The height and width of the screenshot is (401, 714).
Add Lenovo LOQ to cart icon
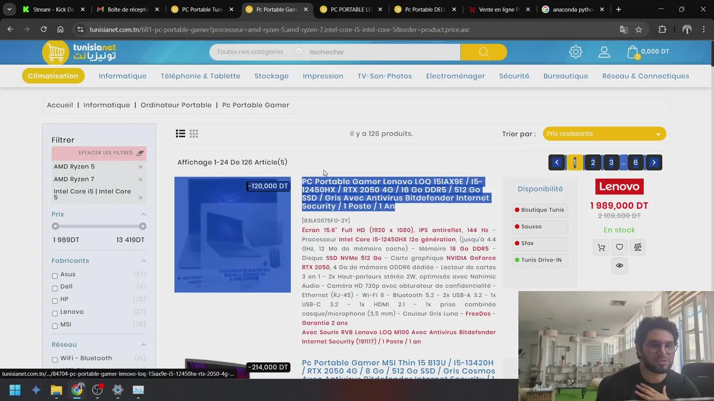(601, 247)
